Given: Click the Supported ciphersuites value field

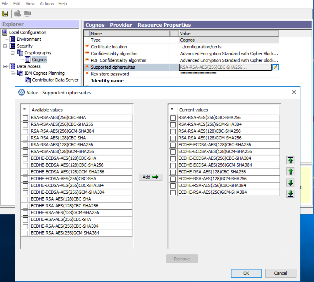Looking at the screenshot, I should point(225,67).
